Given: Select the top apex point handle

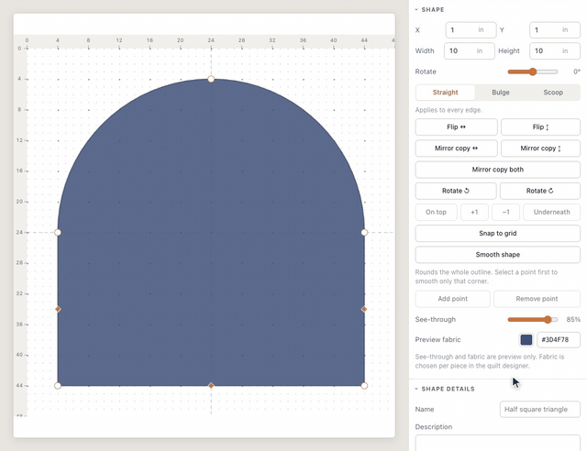Looking at the screenshot, I should [x=211, y=79].
